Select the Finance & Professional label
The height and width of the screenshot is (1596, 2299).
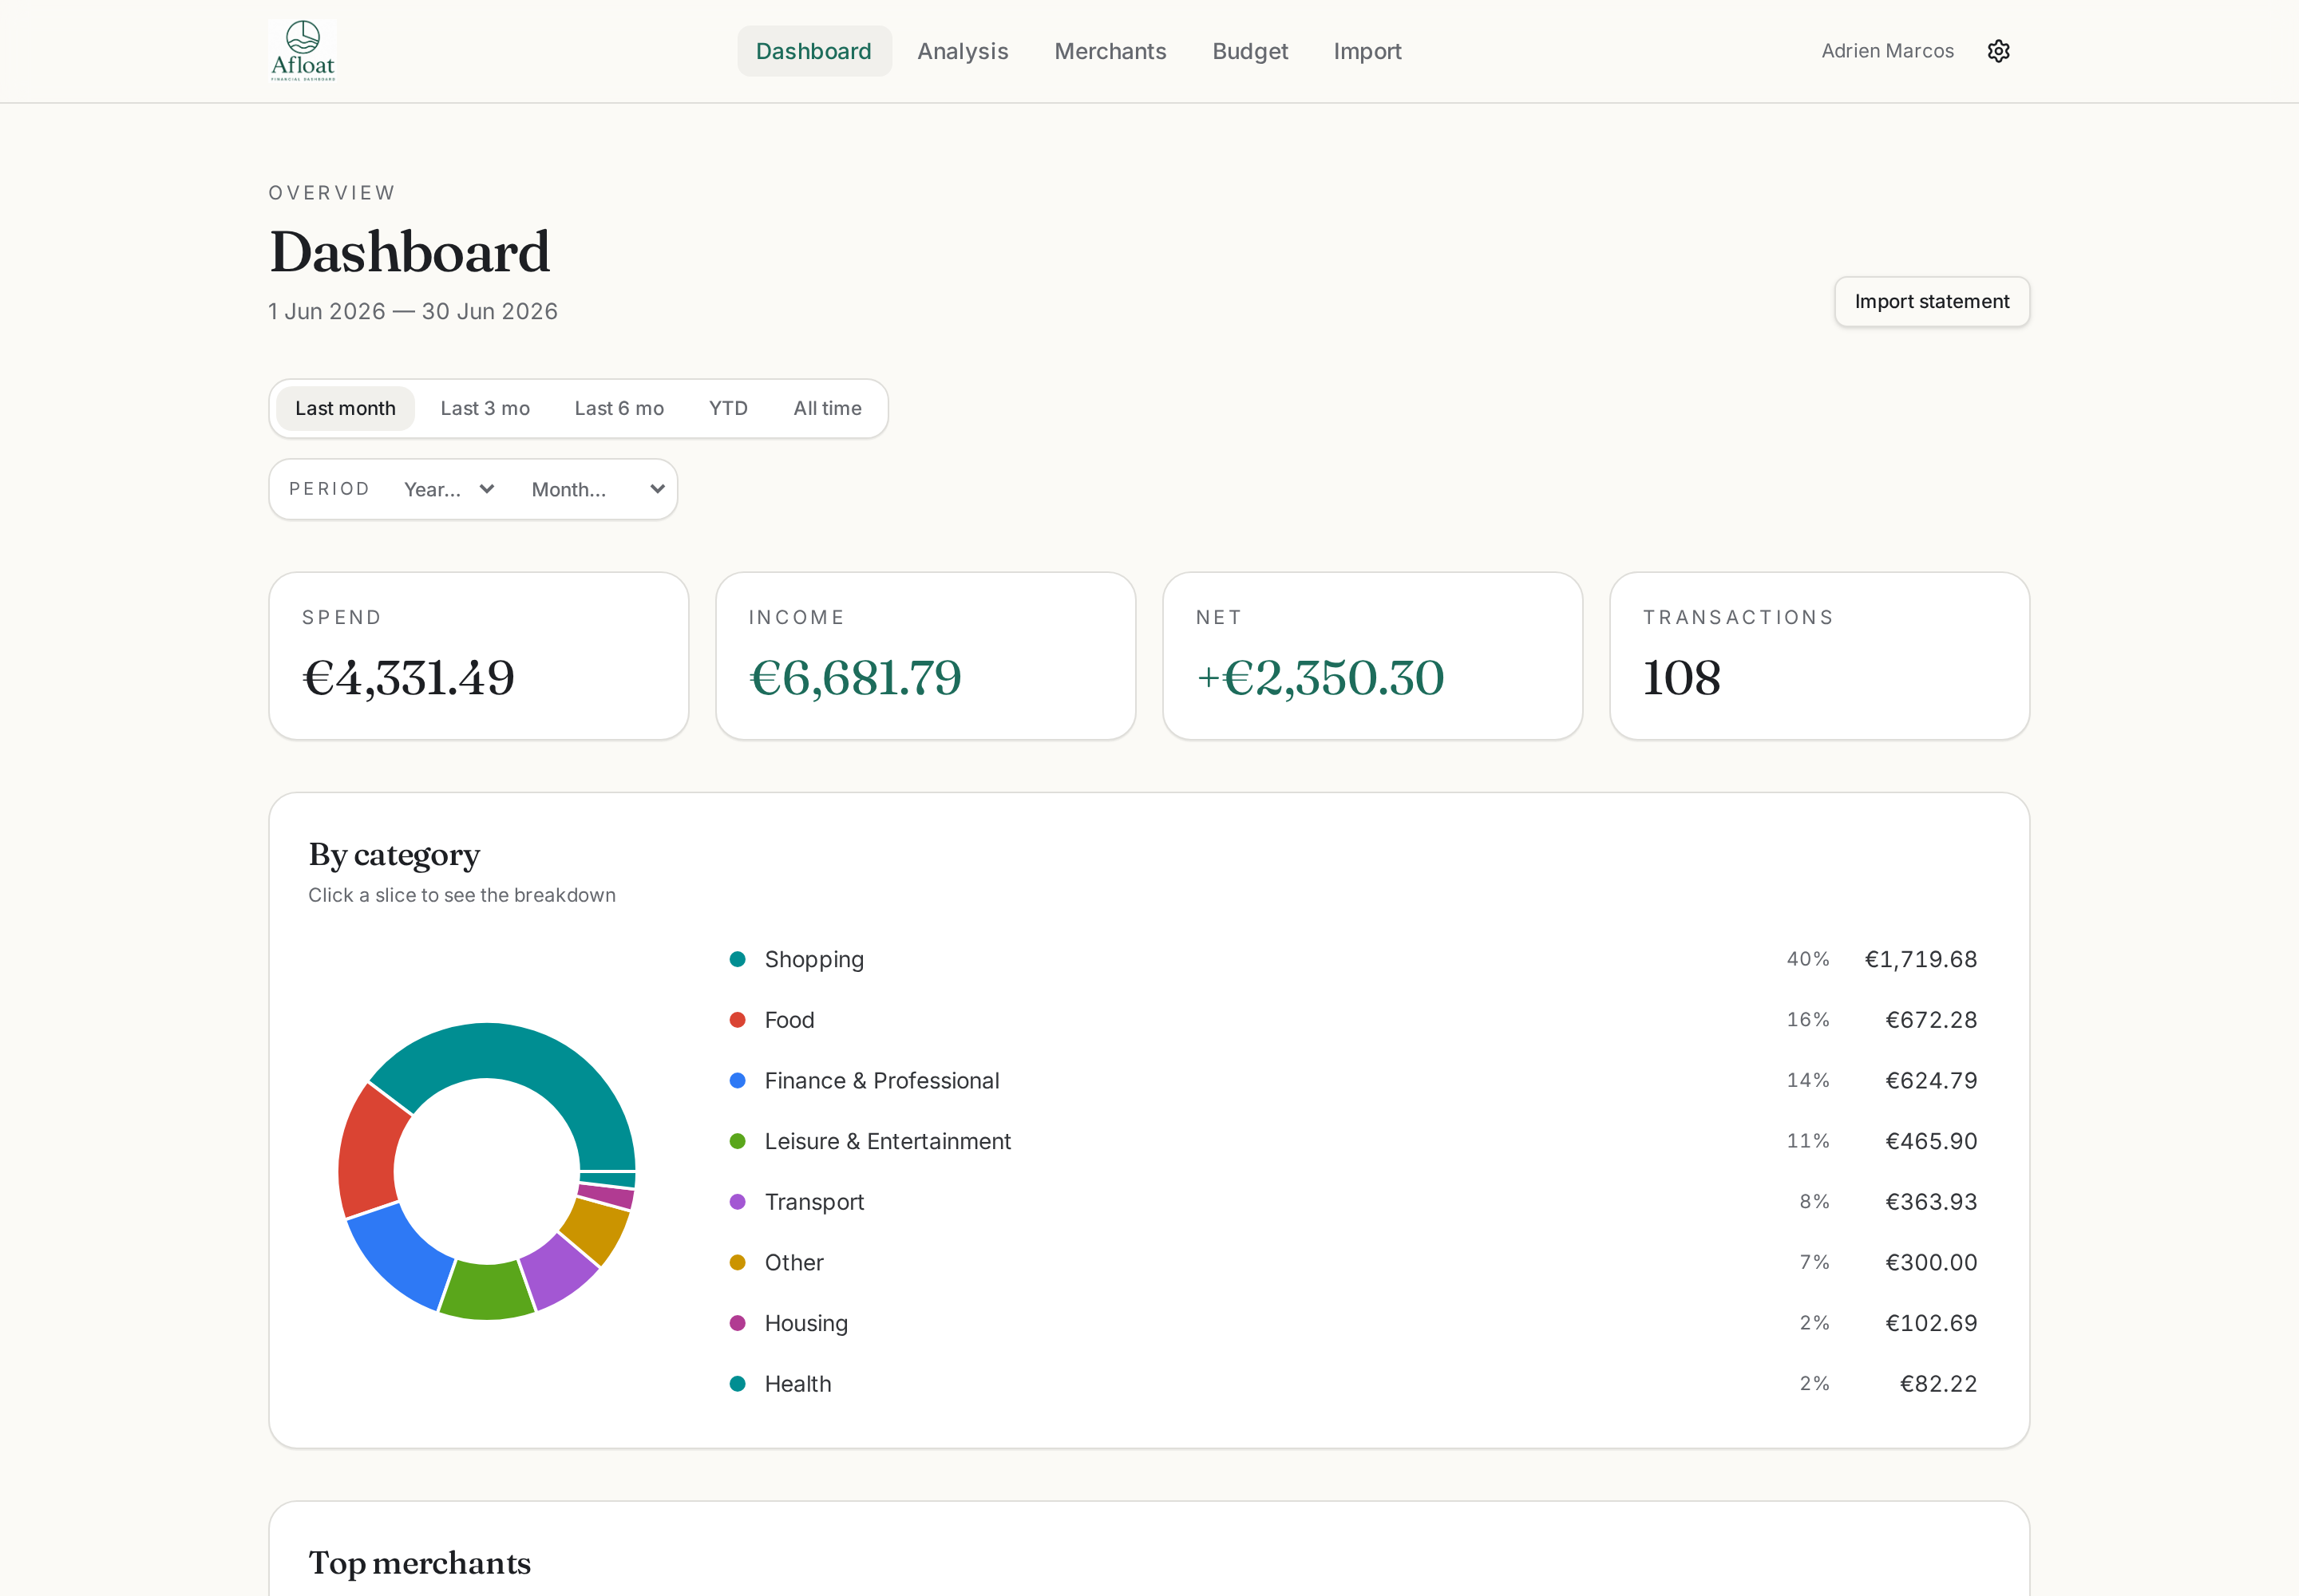[x=881, y=1081]
